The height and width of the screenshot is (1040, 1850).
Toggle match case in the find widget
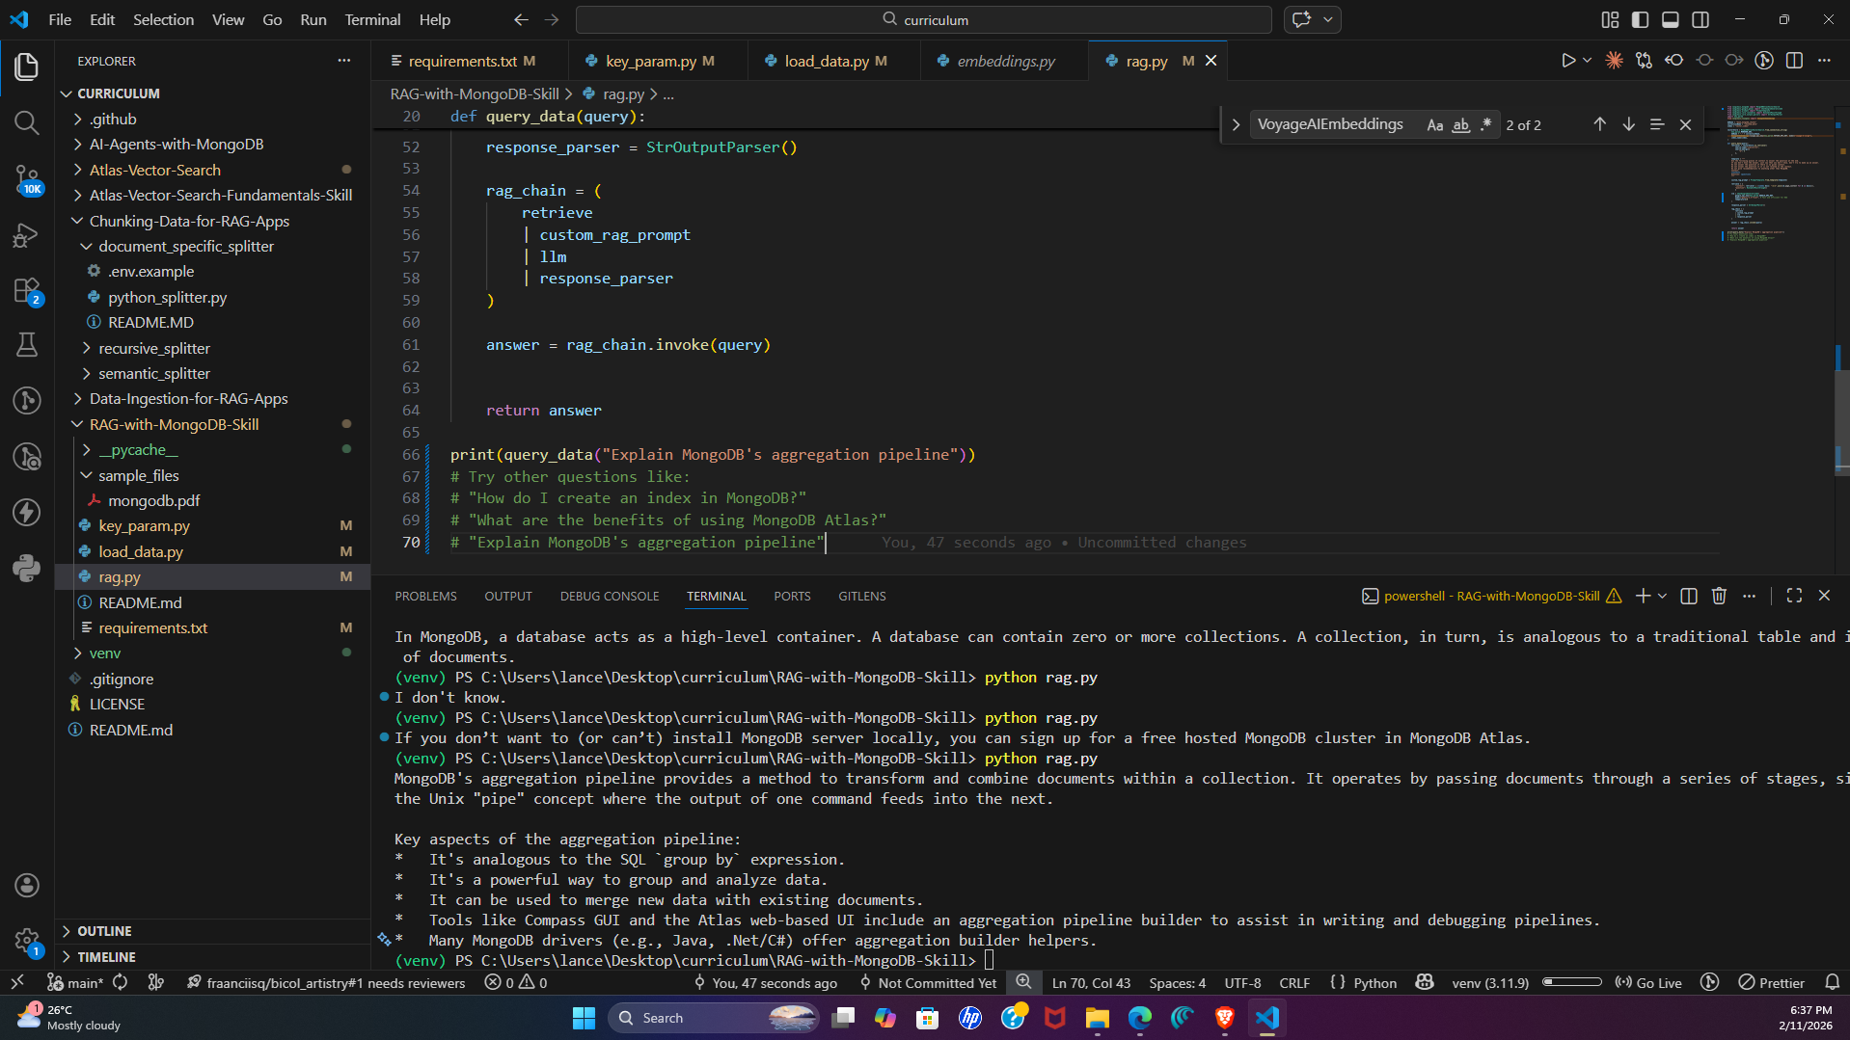click(x=1435, y=124)
